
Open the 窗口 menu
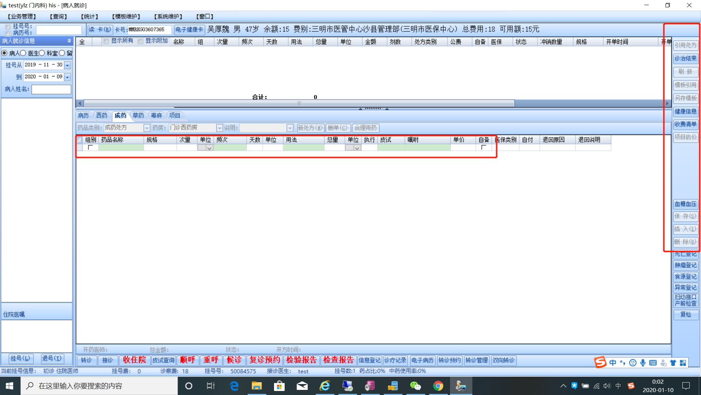pyautogui.click(x=205, y=16)
